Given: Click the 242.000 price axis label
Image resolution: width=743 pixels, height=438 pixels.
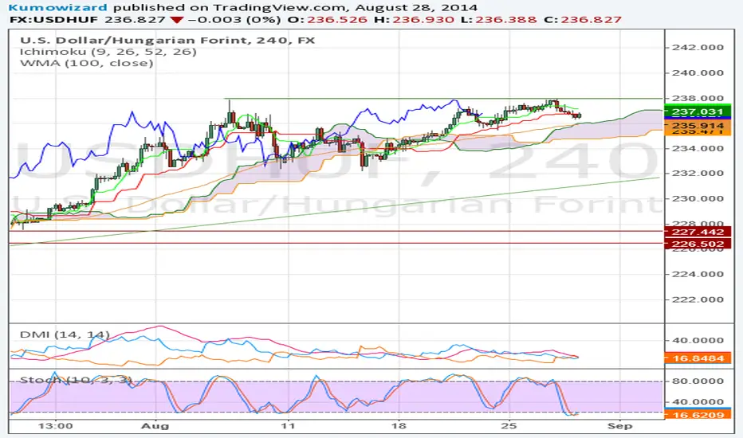Looking at the screenshot, I should (x=698, y=47).
